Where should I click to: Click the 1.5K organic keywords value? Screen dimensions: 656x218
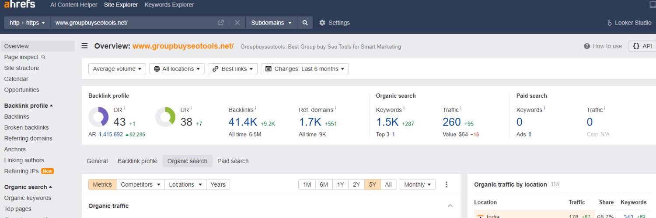(x=387, y=122)
